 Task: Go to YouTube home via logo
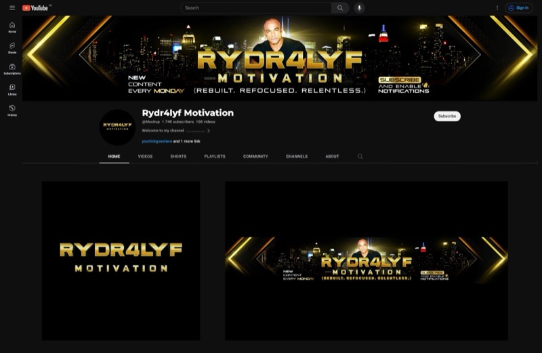point(35,8)
